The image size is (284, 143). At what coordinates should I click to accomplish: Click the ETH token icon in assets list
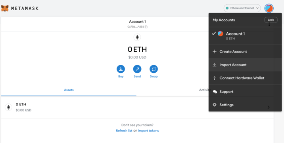click(x=8, y=107)
